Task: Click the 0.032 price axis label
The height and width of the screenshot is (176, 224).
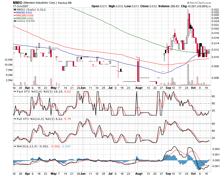Action: (215, 9)
